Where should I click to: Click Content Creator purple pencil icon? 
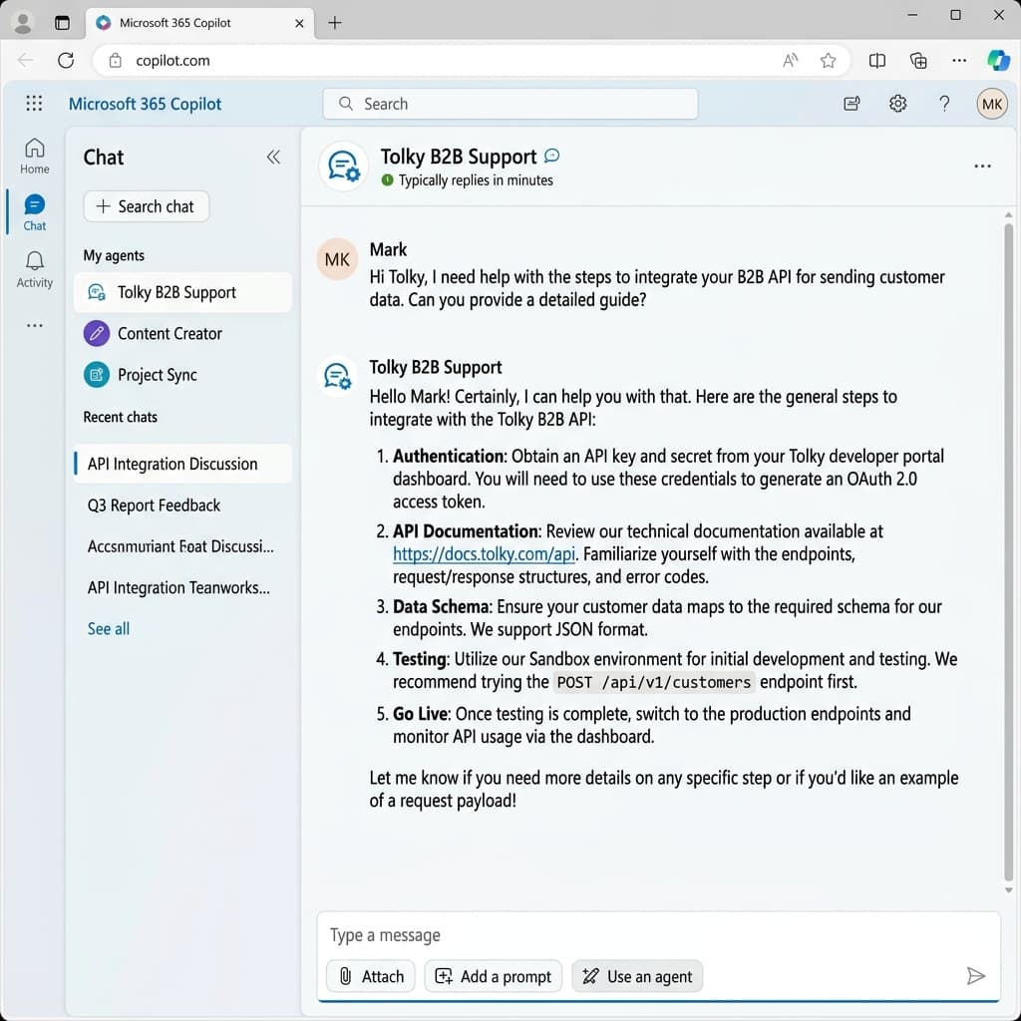click(97, 333)
